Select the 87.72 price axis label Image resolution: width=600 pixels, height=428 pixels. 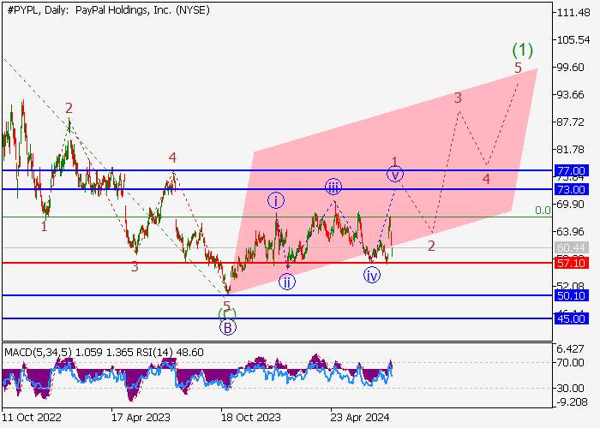coord(571,122)
